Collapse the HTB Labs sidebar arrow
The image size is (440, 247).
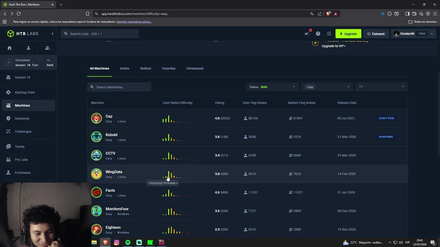point(53,34)
